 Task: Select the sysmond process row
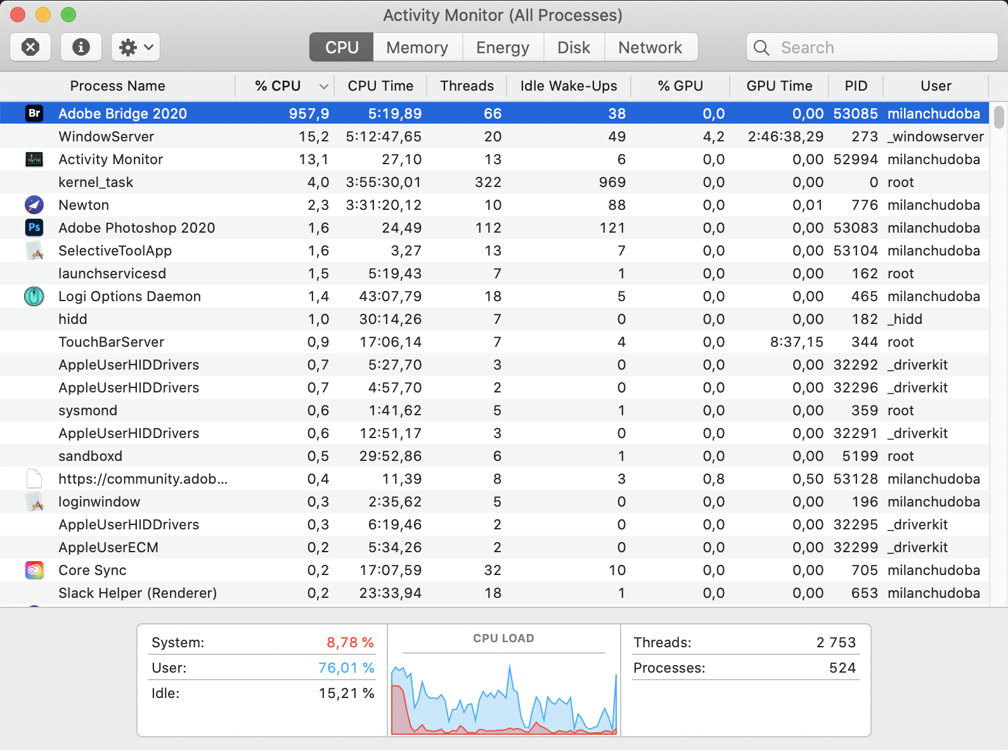tap(494, 410)
